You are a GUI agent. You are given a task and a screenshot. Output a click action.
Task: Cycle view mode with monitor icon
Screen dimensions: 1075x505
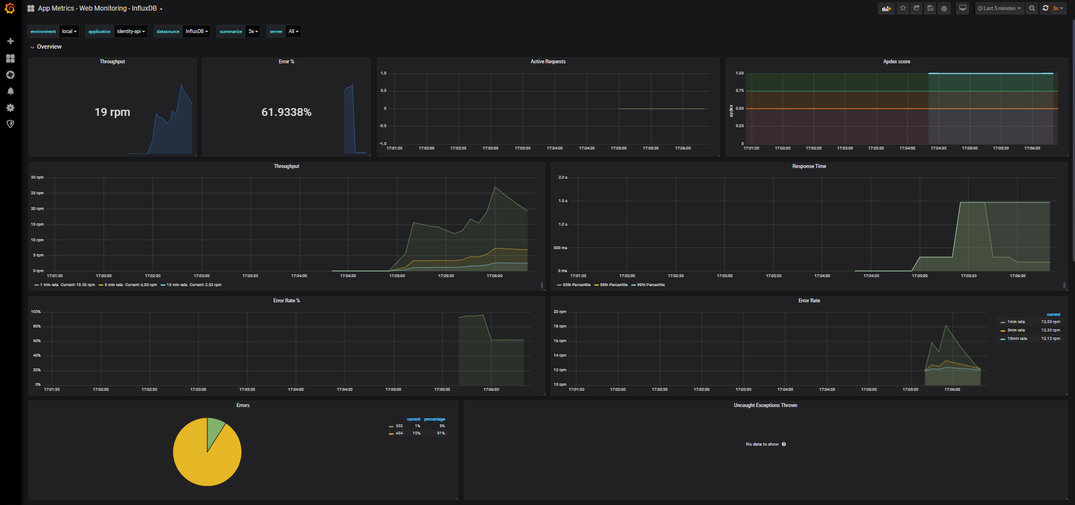tap(963, 8)
